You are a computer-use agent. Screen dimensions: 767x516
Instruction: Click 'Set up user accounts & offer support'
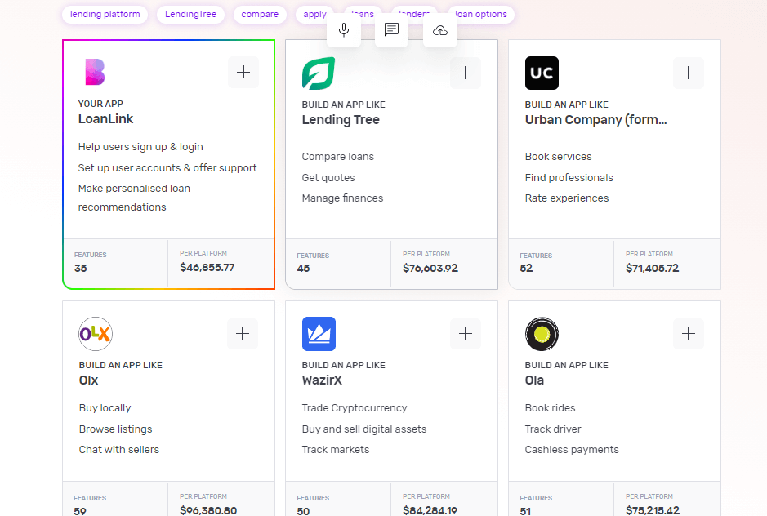pos(167,167)
